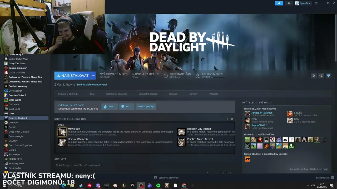Open the Komunitní centrum tab
Screen dimensions: 337x189
pos(116,94)
